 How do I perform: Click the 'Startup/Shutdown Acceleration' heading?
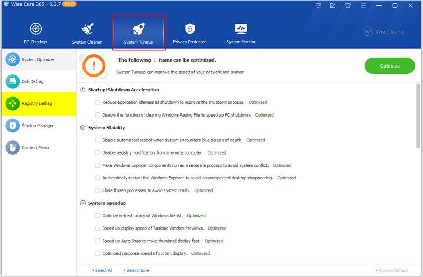click(124, 90)
